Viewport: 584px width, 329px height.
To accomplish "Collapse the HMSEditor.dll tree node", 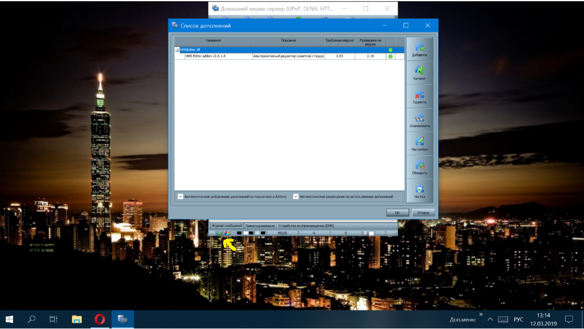I will pos(177,50).
